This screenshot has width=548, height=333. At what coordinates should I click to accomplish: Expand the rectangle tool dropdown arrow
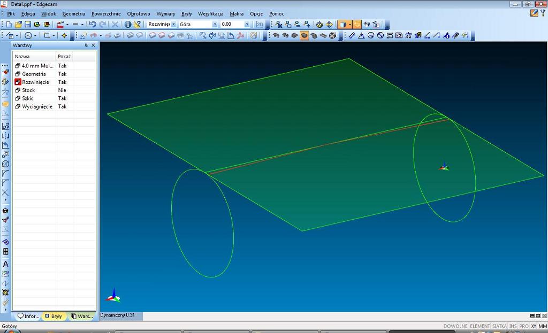click(x=54, y=36)
